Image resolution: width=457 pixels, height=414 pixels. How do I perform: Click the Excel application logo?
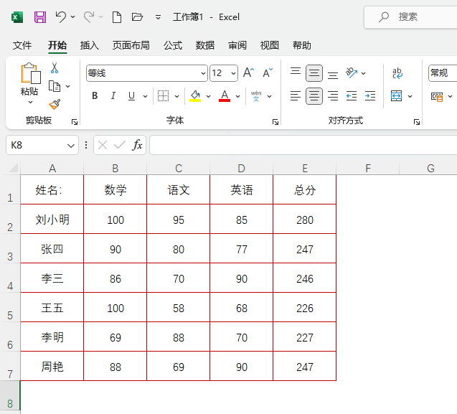pos(17,17)
